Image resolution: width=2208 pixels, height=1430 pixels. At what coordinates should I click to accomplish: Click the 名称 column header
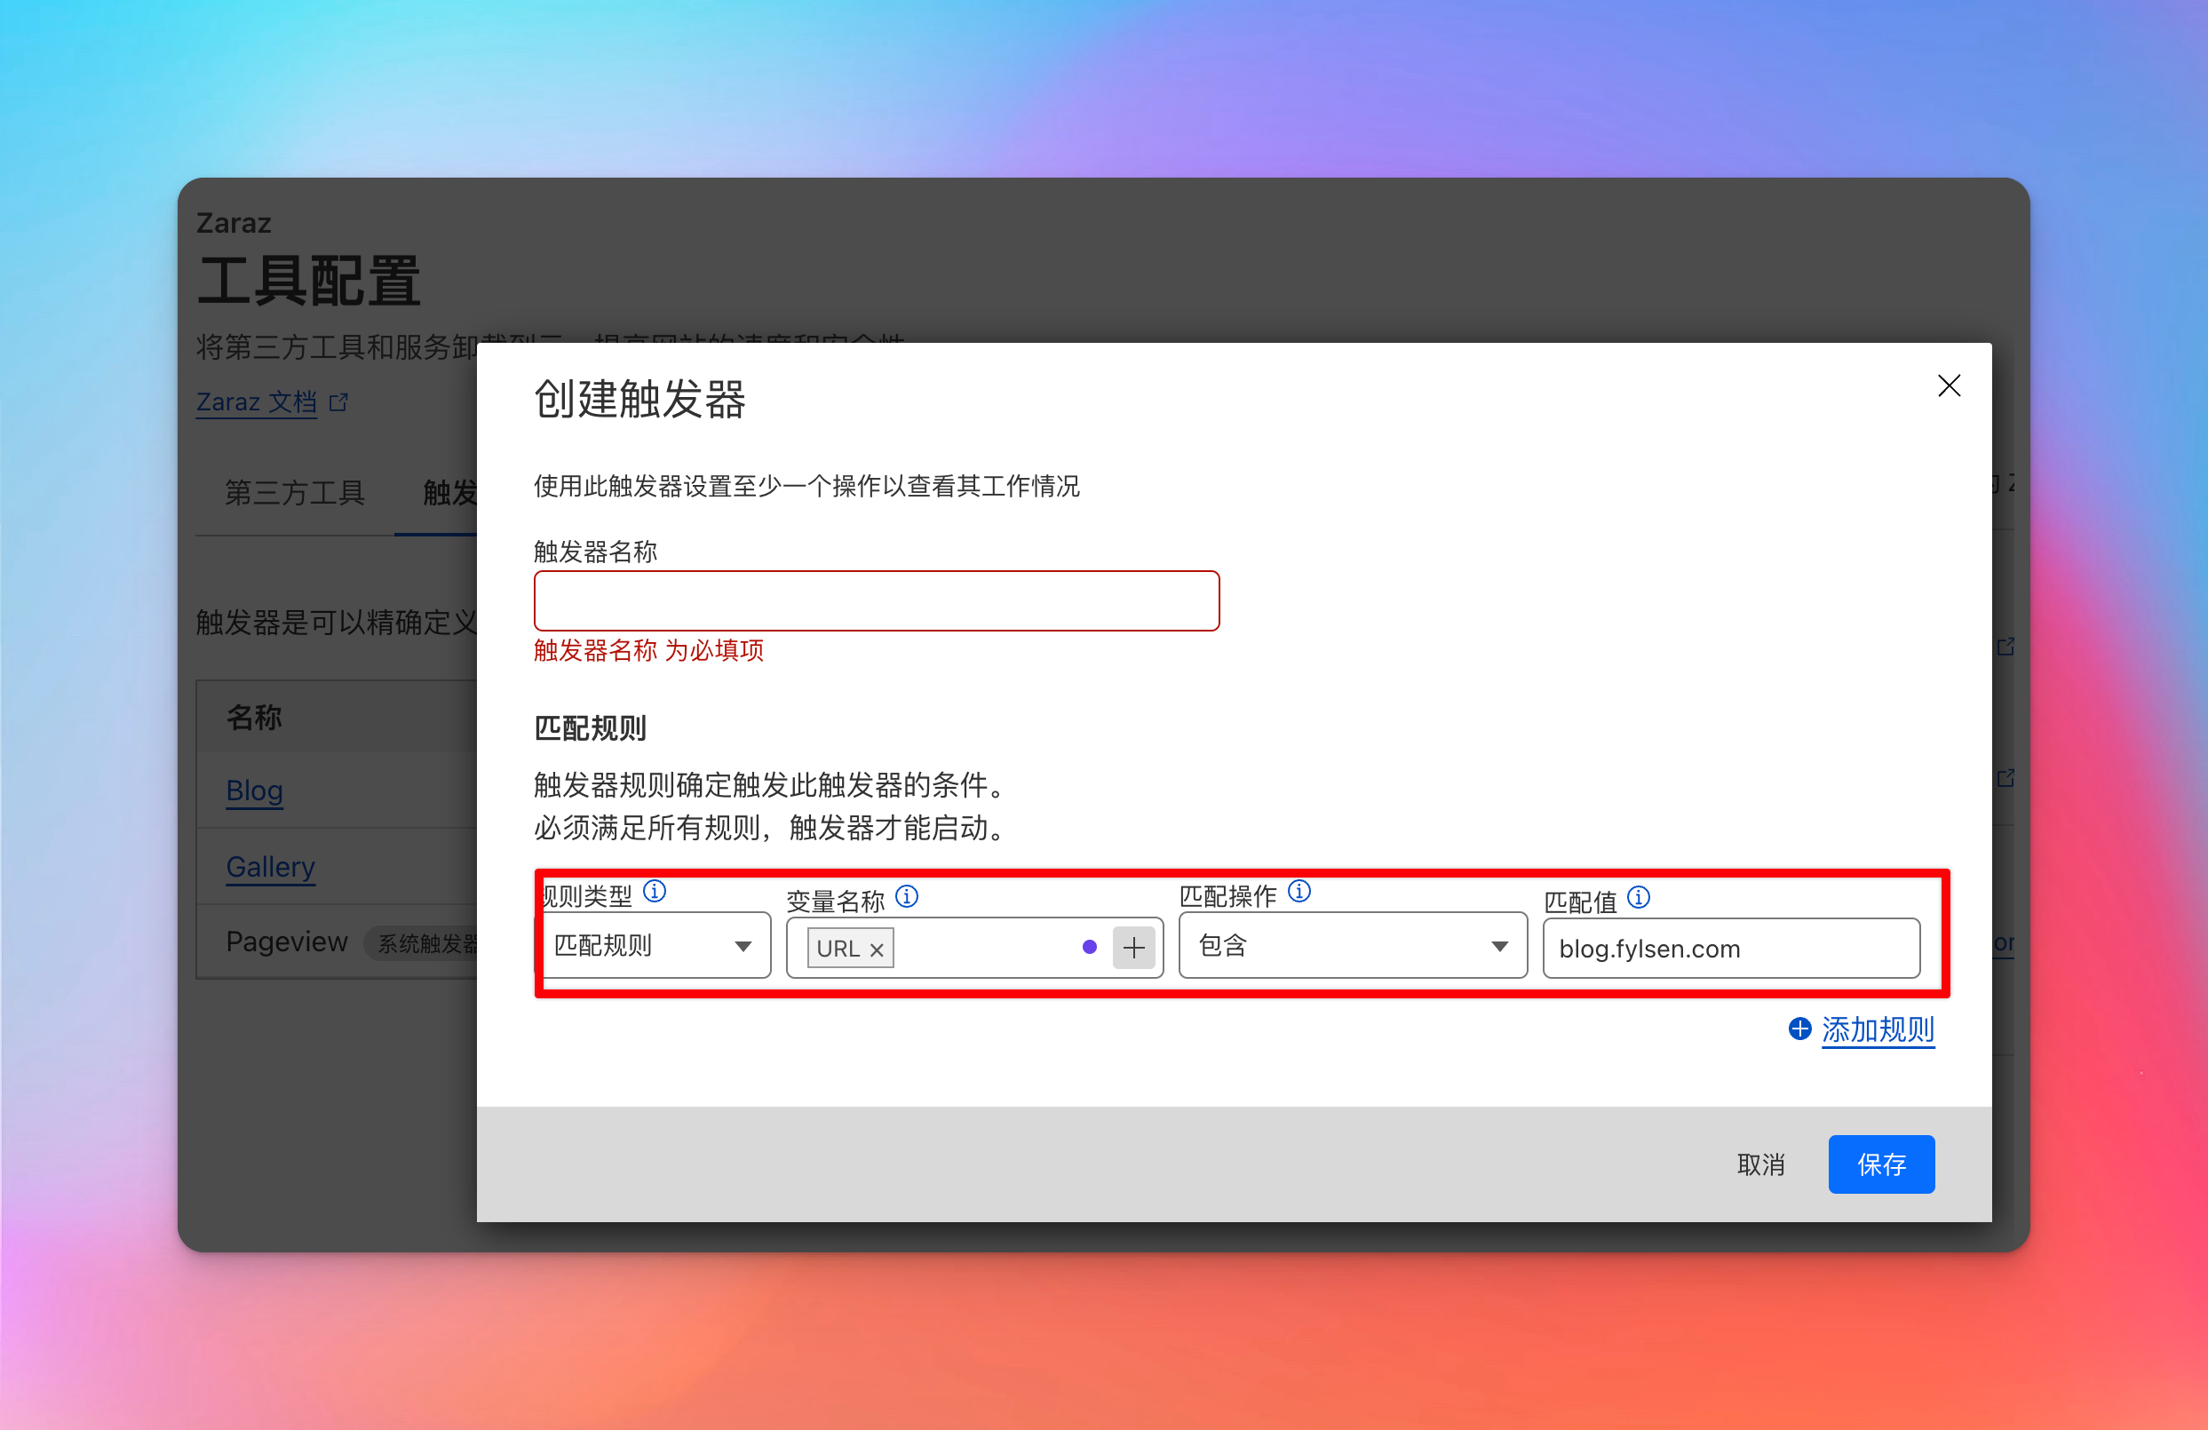coord(253,717)
